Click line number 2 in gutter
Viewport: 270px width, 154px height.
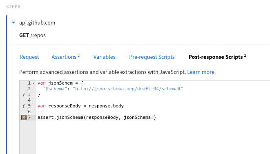point(29,89)
